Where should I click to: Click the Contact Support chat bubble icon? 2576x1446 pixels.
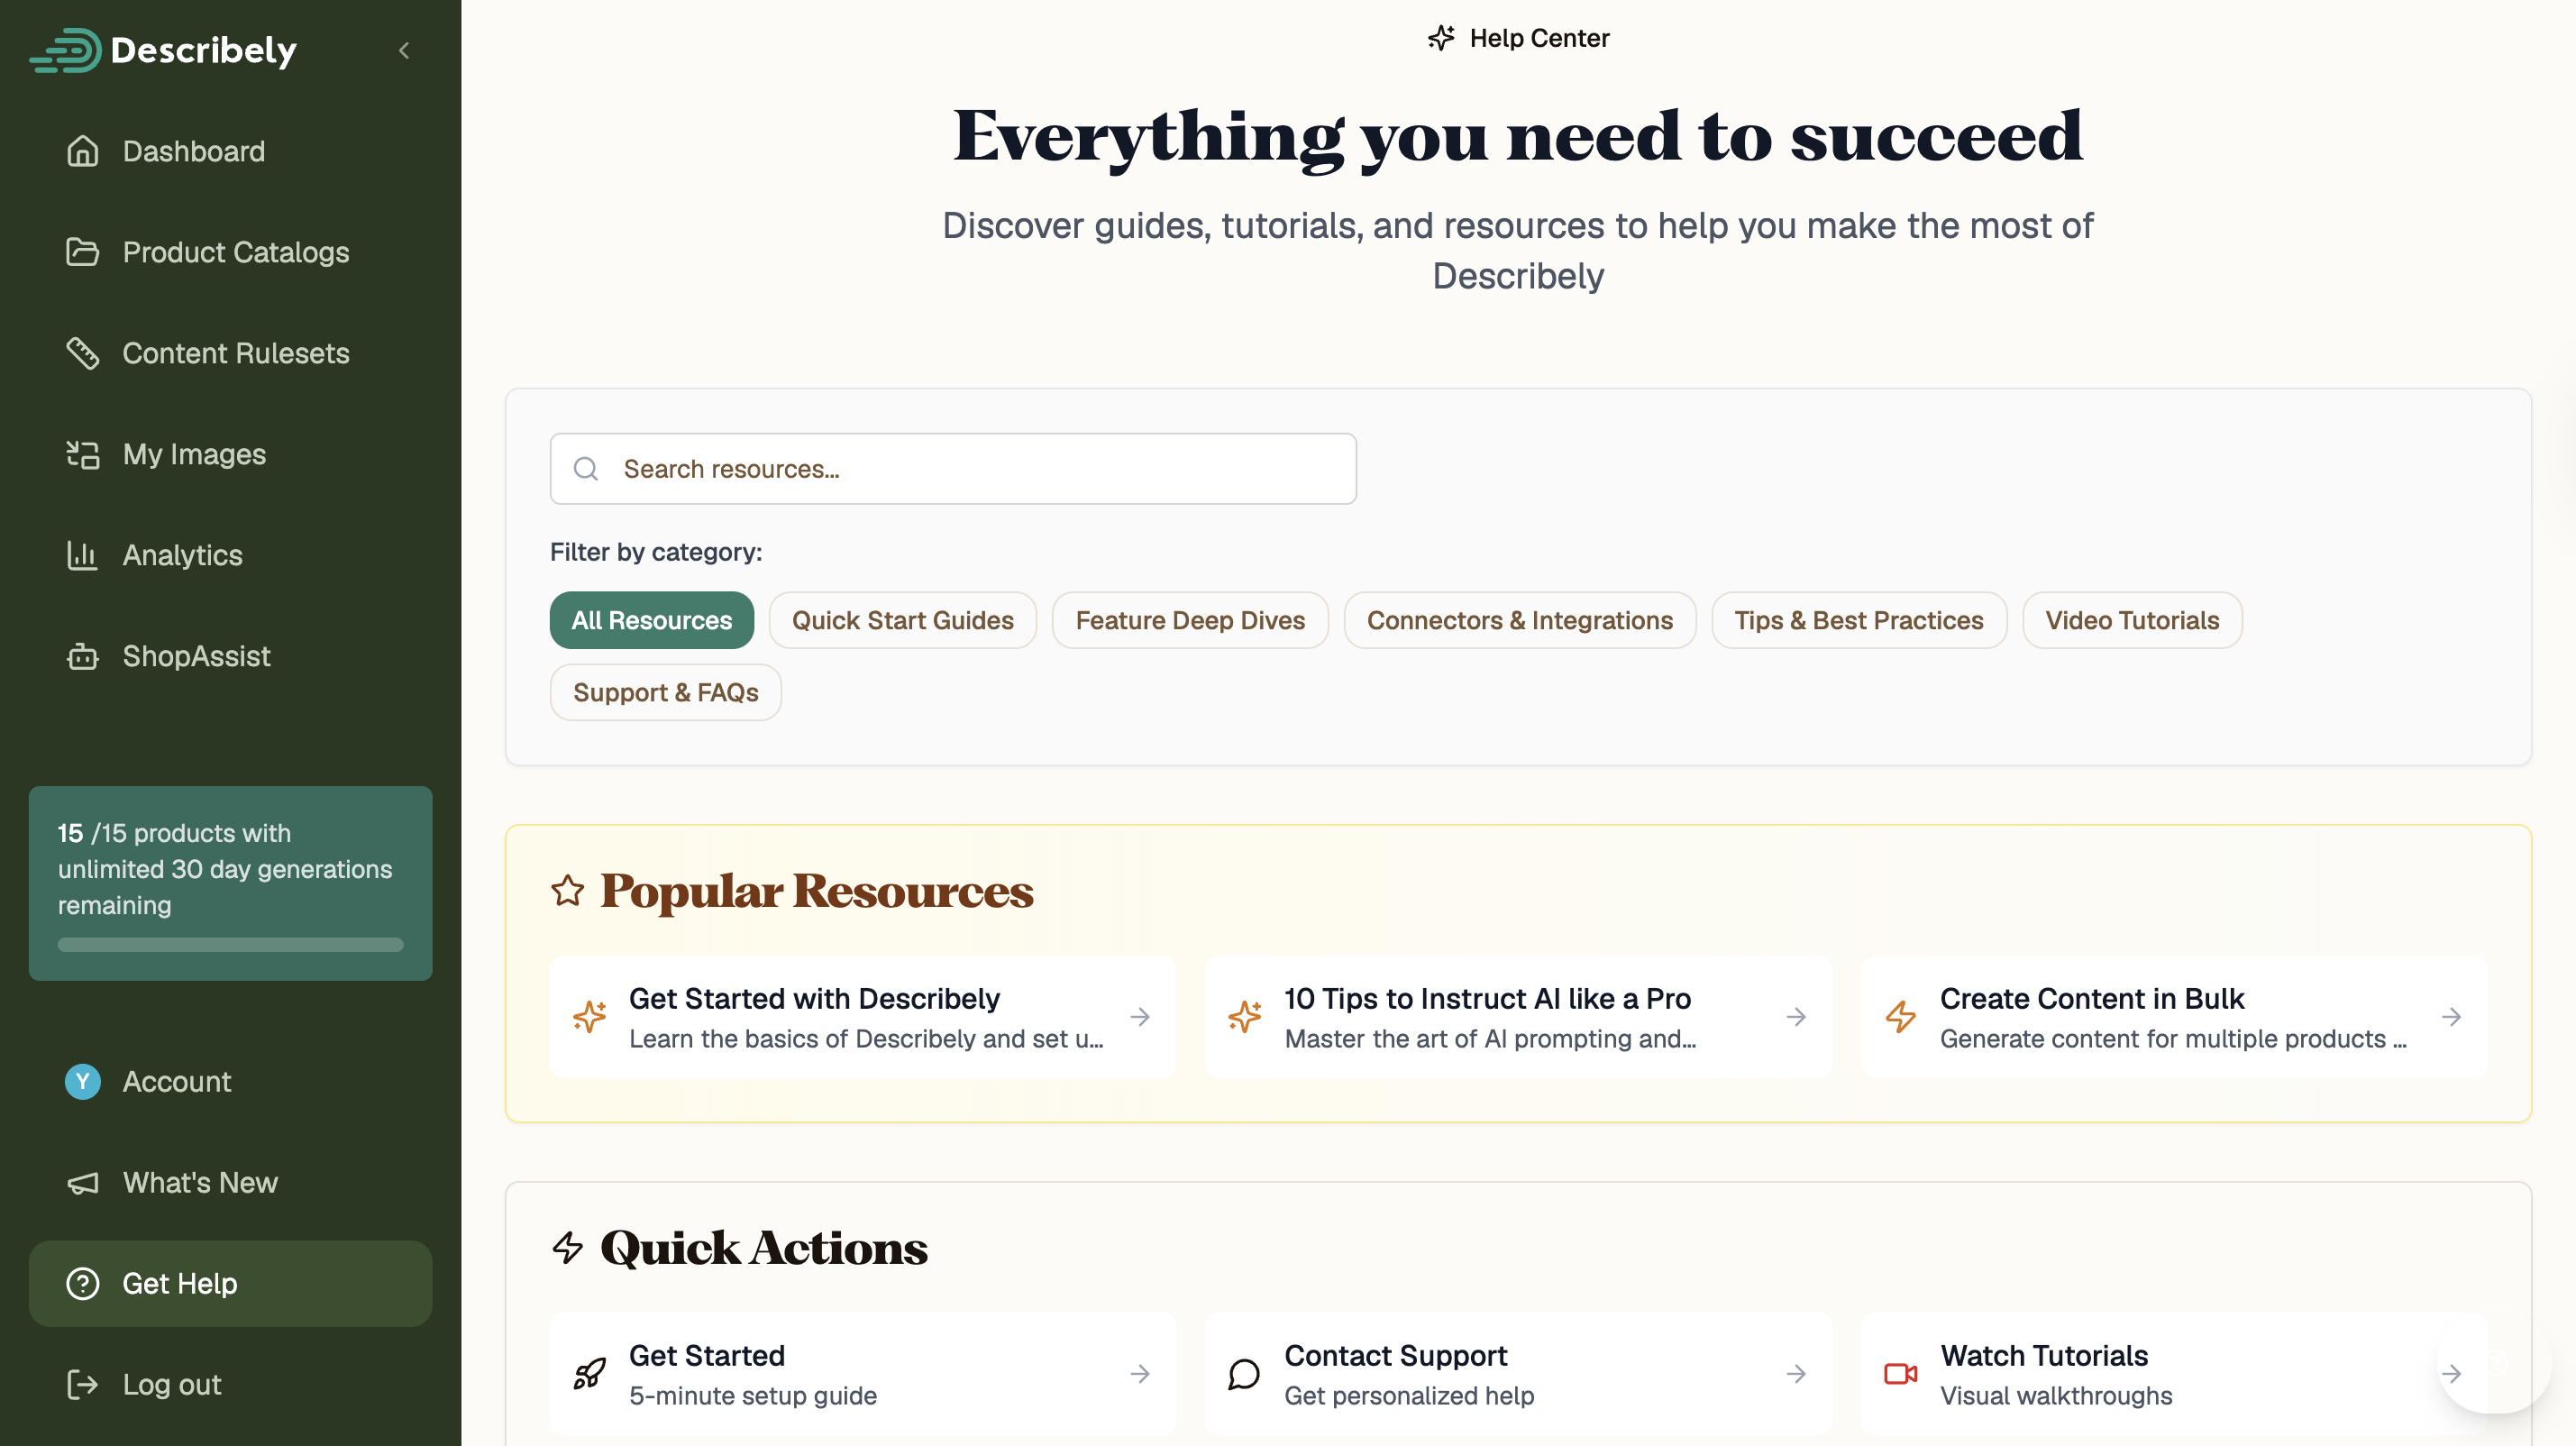pos(1244,1374)
